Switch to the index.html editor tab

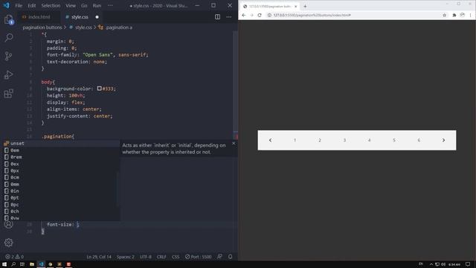tap(36, 17)
